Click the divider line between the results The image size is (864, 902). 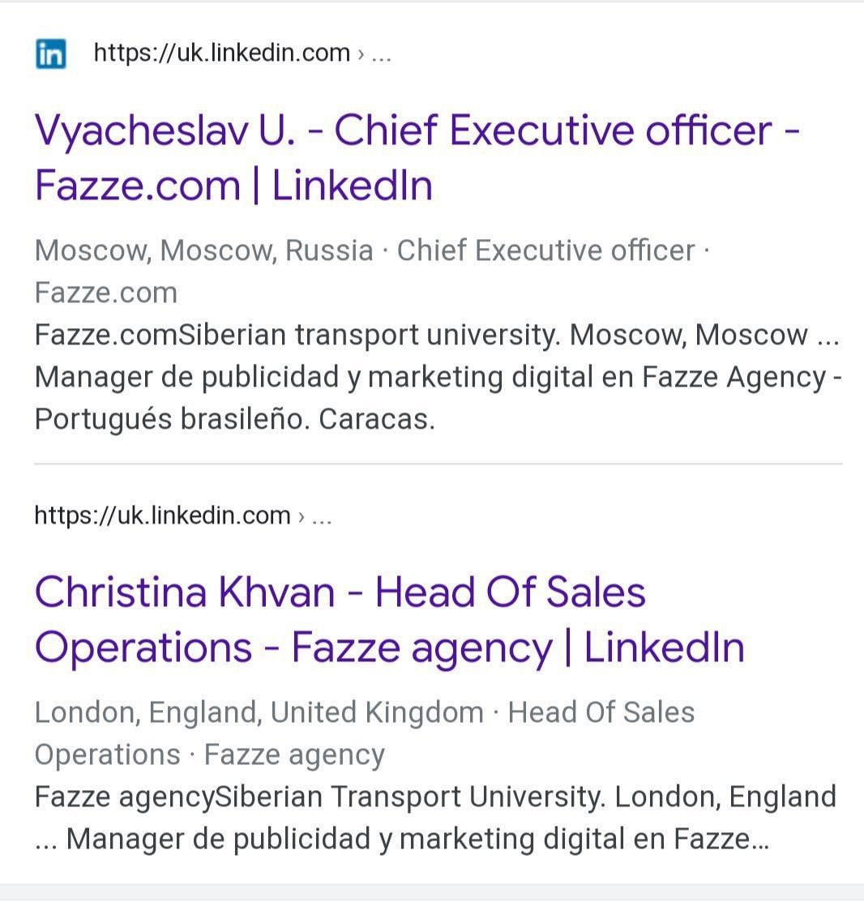point(438,463)
